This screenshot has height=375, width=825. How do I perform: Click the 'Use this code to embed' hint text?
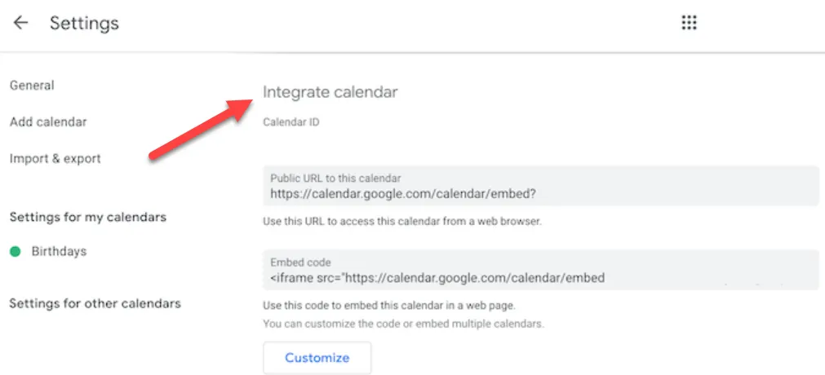click(390, 306)
